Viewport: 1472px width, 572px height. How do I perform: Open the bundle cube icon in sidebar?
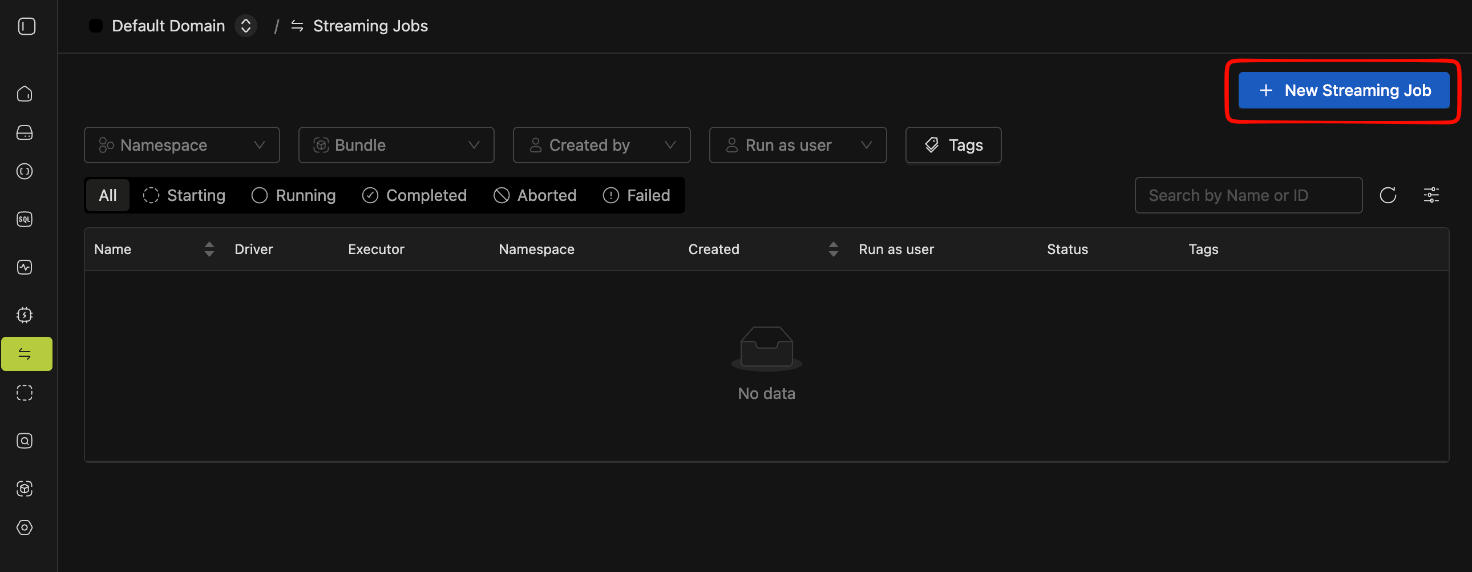(25, 489)
